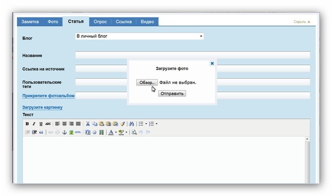Toggle underline formatting in the editor toolbar

coord(41,124)
